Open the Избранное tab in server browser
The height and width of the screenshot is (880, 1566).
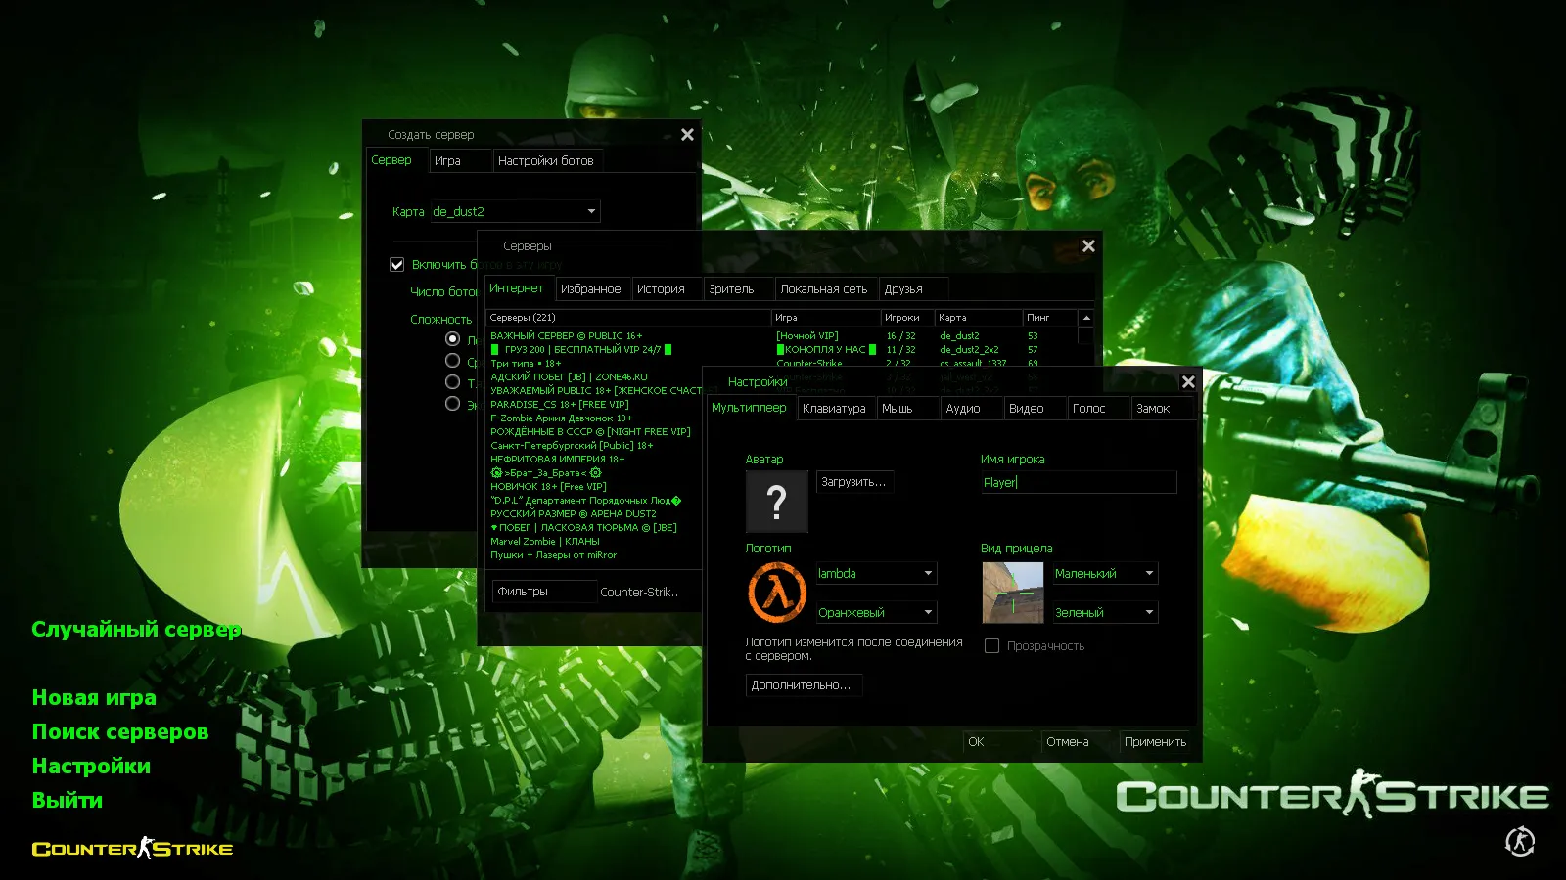(x=592, y=288)
